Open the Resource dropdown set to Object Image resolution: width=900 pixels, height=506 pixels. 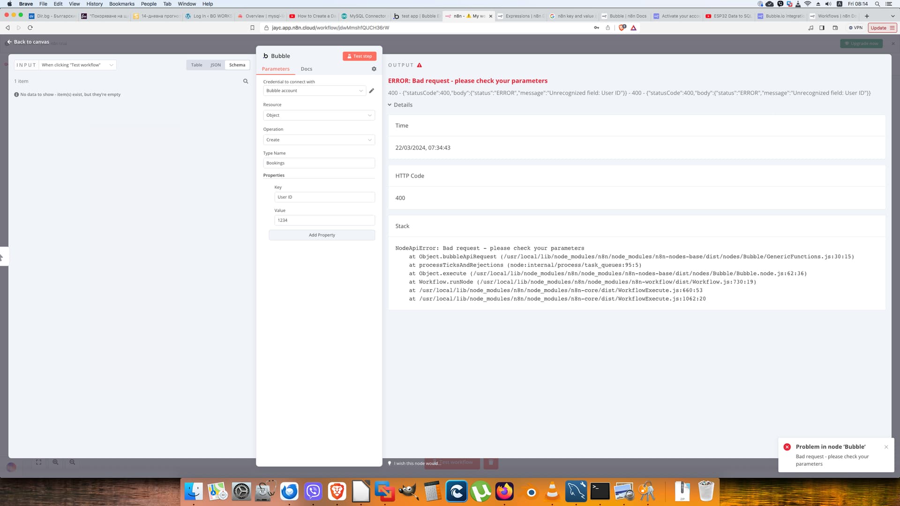coord(319,115)
